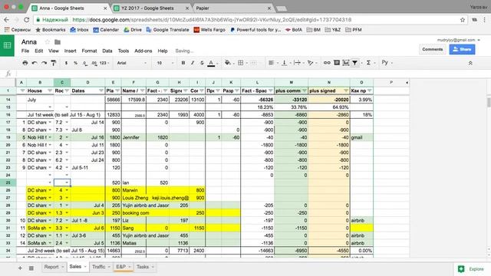Open horizontal align options
This screenshot has width=491, height=276.
272,63
